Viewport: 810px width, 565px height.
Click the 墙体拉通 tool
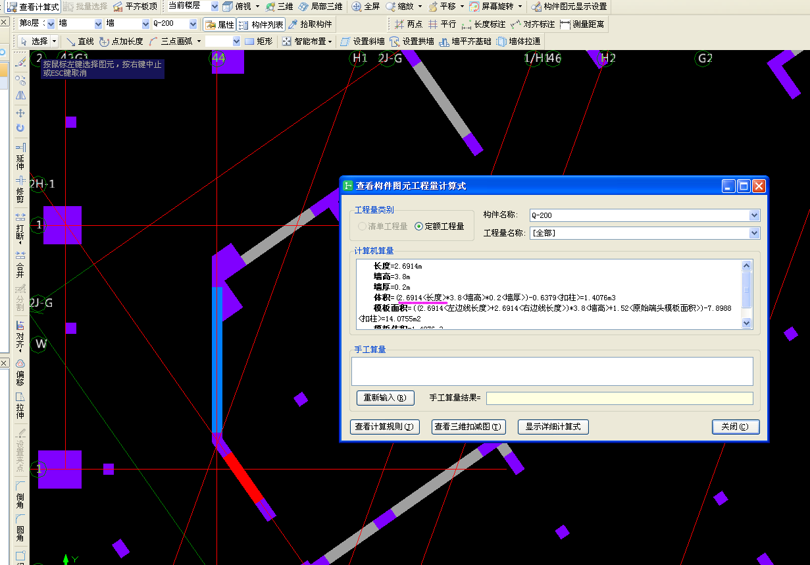pos(519,41)
